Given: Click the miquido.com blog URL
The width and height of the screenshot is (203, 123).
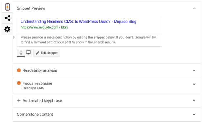Looking at the screenshot, I should 44,27.
